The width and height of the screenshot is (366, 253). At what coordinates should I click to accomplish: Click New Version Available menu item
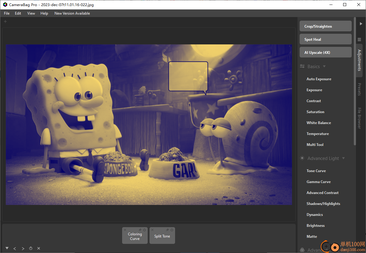(72, 13)
